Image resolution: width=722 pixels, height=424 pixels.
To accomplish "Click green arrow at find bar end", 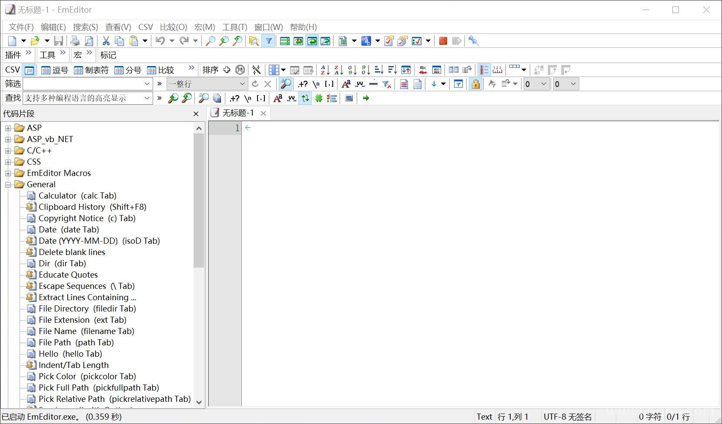I will tap(366, 98).
